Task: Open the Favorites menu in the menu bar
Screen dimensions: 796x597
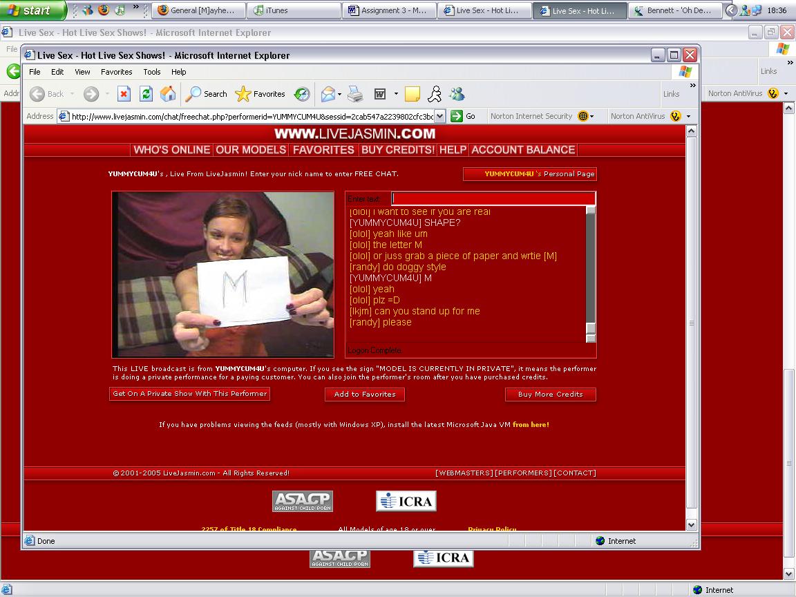Action: click(x=116, y=72)
